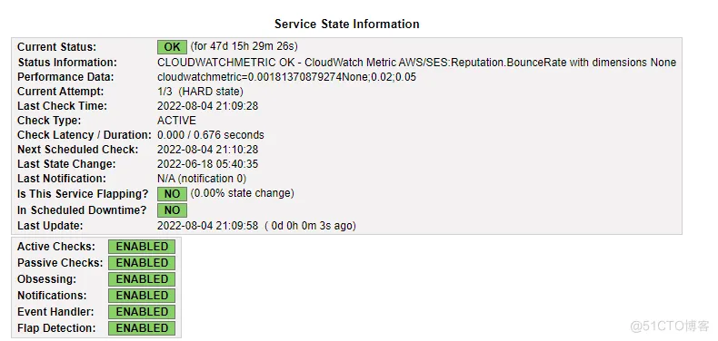Click the Next Scheduled Check timestamp
Viewport: 718px width, 341px height.
[x=207, y=150]
